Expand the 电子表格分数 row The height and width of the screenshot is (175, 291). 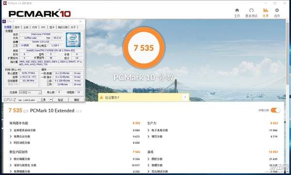[148, 130]
